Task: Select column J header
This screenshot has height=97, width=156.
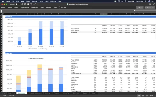Action: pos(81,14)
